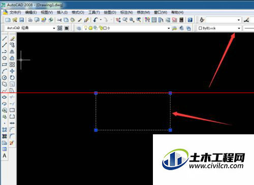Expand the AutoCAD 经典 workspace dropdown

click(x=54, y=28)
